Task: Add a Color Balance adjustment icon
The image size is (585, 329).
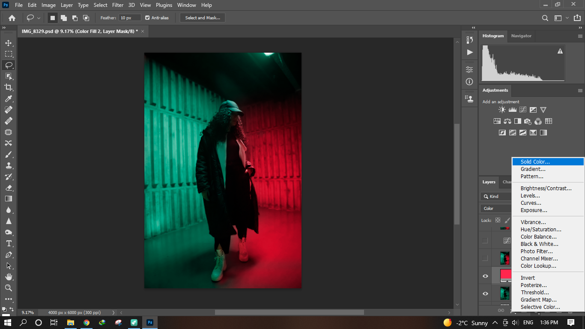Action: pos(507,121)
